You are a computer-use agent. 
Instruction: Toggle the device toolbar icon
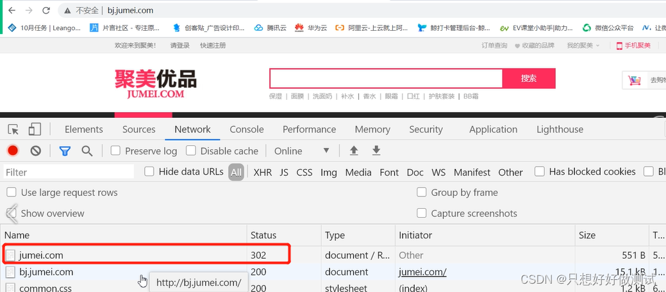click(x=35, y=129)
